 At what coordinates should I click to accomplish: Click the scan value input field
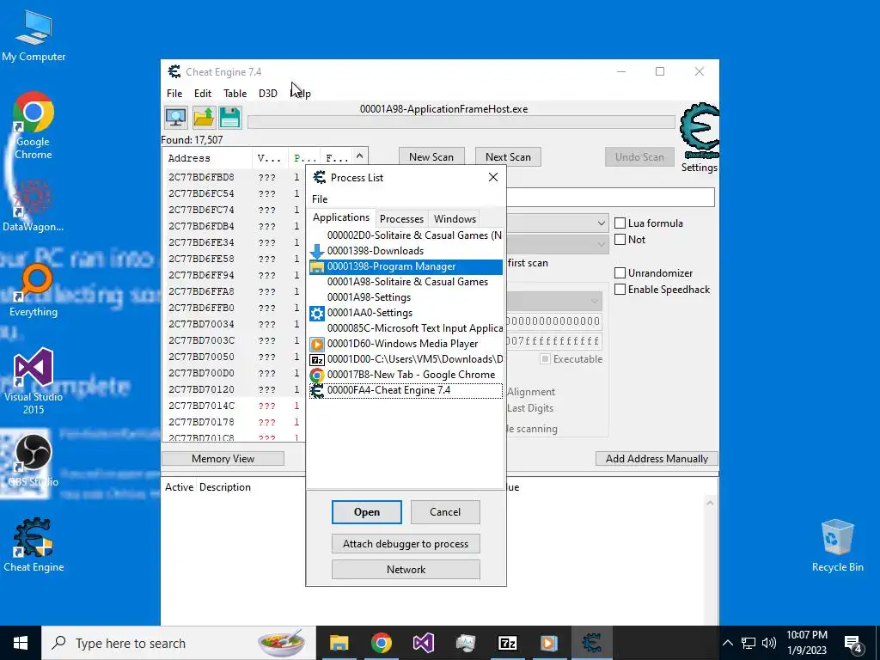point(610,198)
